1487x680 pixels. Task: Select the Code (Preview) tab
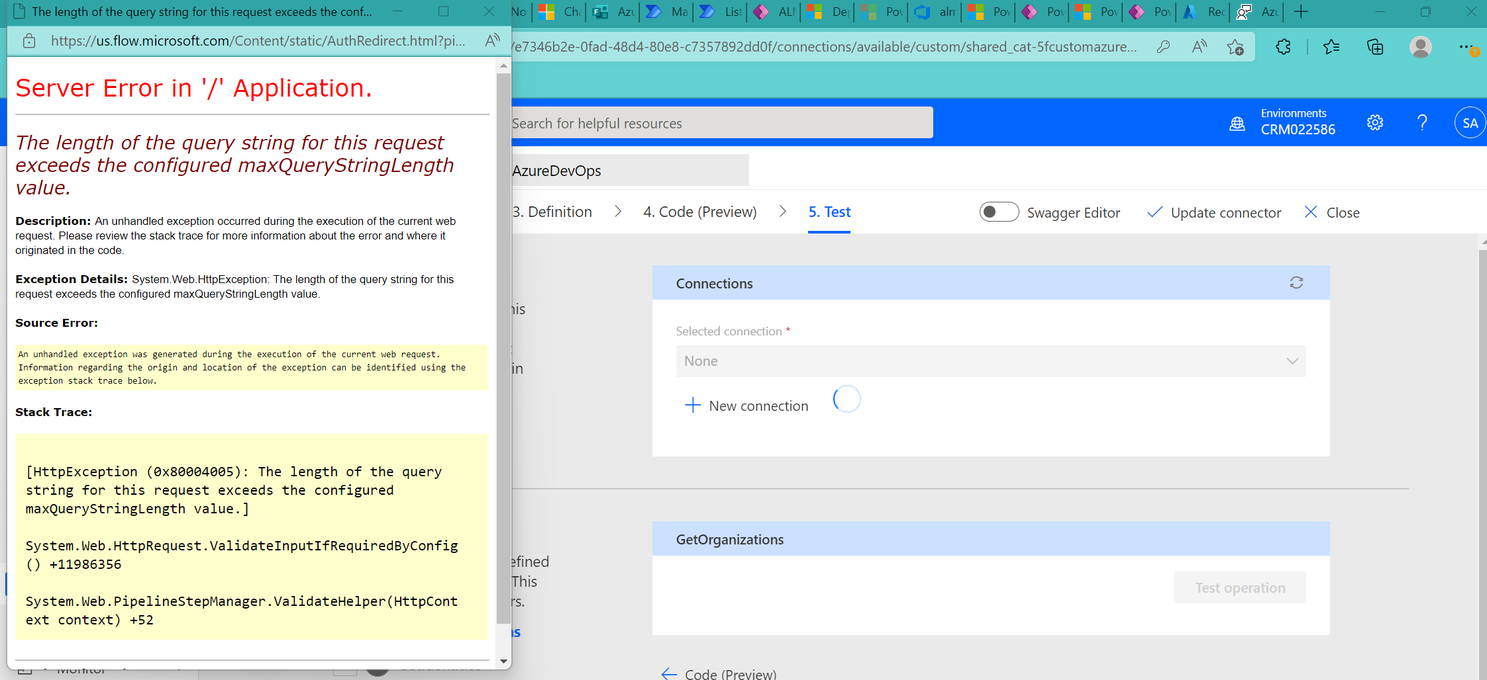point(700,212)
